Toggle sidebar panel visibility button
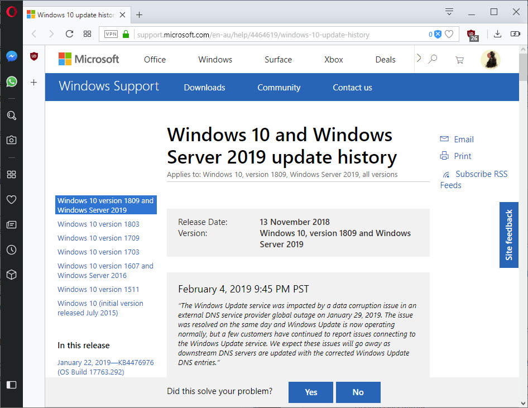 coord(12,385)
